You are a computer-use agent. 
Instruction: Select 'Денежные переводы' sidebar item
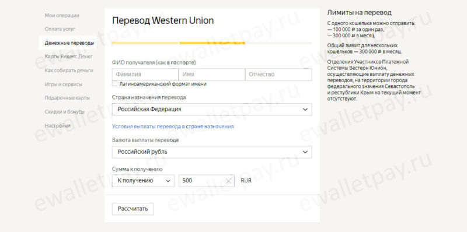[69, 43]
